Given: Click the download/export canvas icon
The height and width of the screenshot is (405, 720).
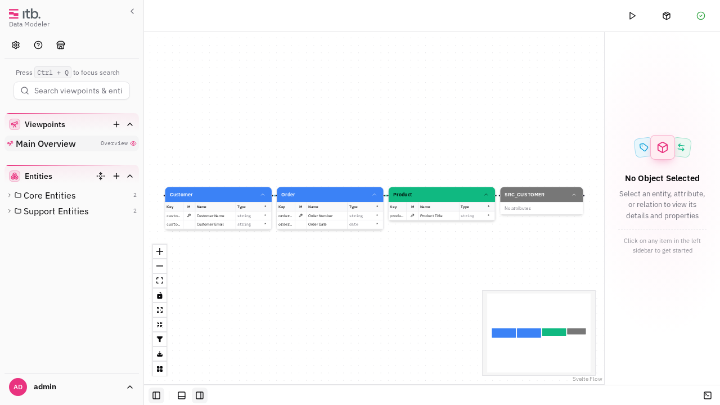Looking at the screenshot, I should pyautogui.click(x=160, y=354).
